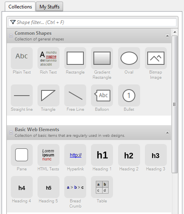Pick the Balloon shape

tap(102, 98)
